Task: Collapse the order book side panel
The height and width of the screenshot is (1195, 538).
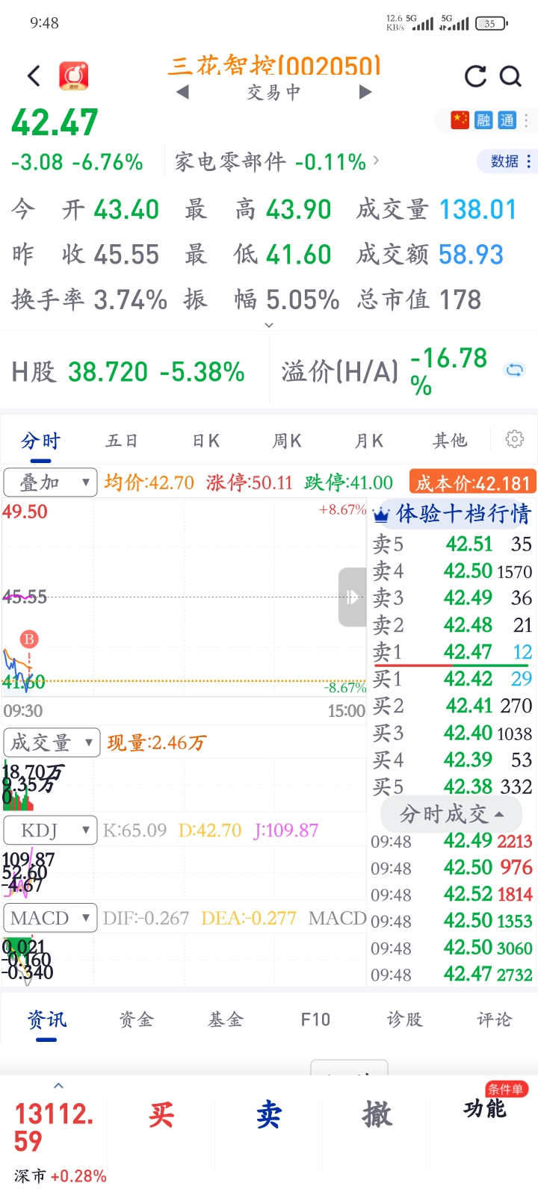Action: point(353,597)
